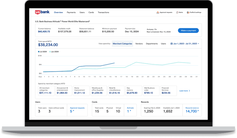Toggle the Jul 2024 legend series
The width and height of the screenshot is (237, 138).
pos(42,52)
